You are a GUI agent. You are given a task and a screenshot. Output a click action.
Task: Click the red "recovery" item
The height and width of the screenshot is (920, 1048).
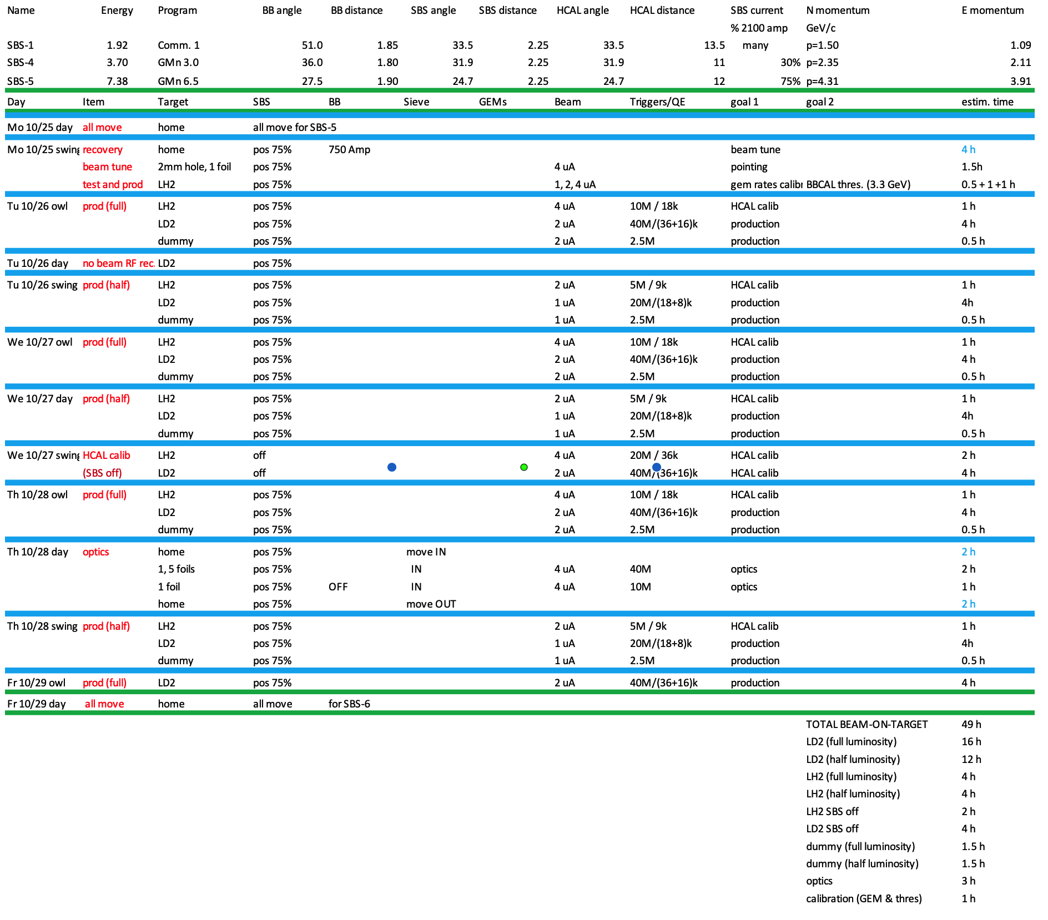103,150
